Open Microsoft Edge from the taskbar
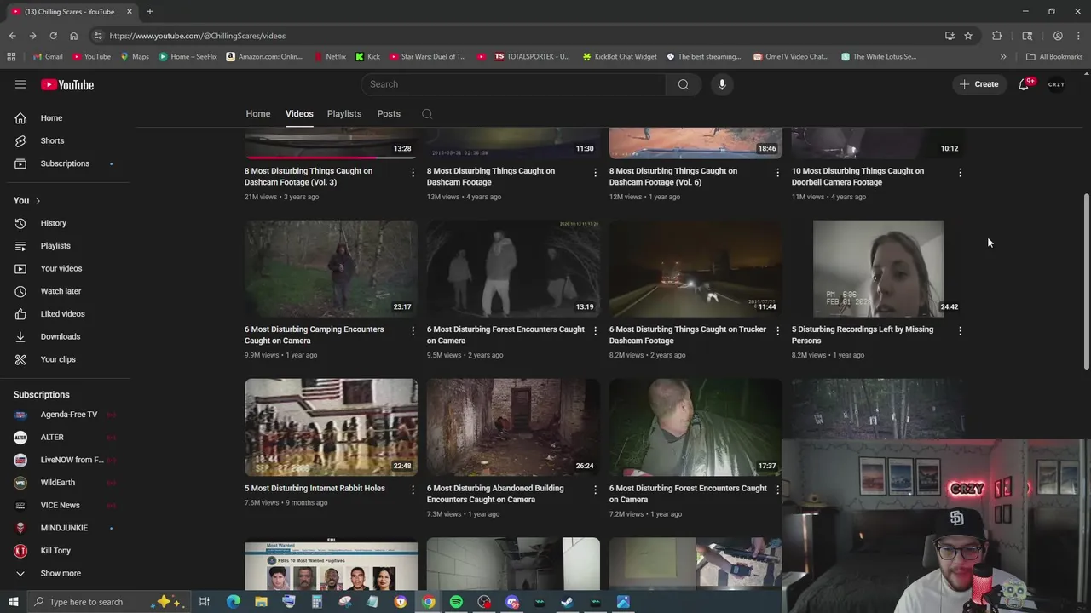 click(x=233, y=602)
